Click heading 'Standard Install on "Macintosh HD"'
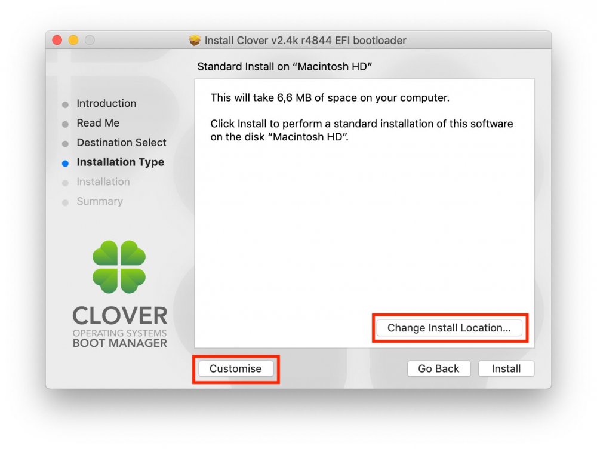597x449 pixels. [284, 67]
